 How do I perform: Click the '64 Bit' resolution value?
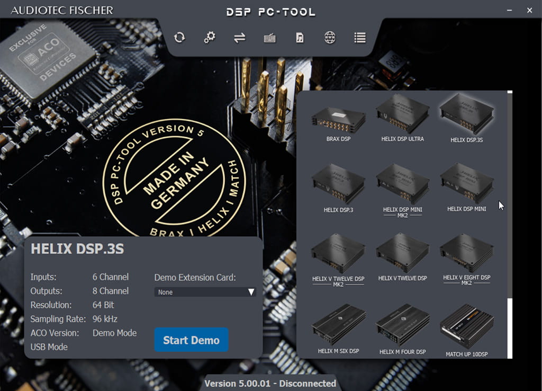tap(103, 305)
